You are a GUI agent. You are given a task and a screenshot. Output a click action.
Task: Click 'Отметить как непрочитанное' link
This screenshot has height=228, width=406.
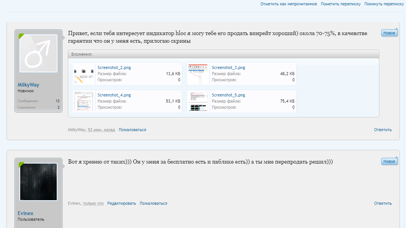289,4
